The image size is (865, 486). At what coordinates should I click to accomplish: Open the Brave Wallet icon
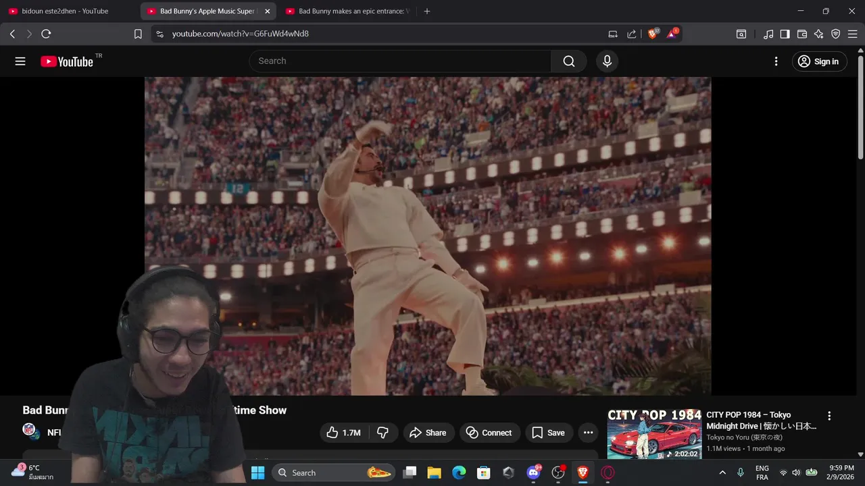pyautogui.click(x=802, y=34)
